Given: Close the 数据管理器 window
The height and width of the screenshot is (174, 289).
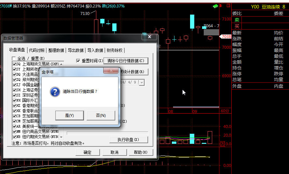Looking at the screenshot, I should tap(149, 37).
